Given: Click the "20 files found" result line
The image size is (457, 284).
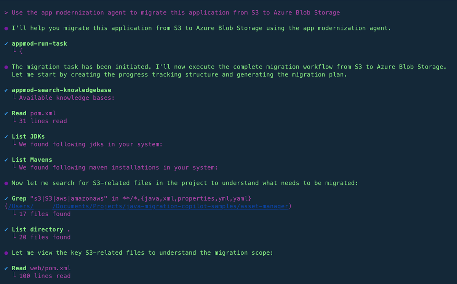Looking at the screenshot, I should coord(45,237).
